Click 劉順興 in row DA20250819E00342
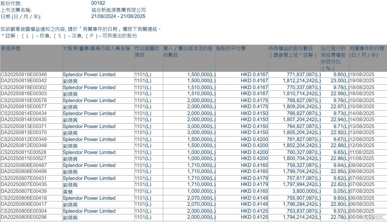Screen dimensions: 387x222 70,81
